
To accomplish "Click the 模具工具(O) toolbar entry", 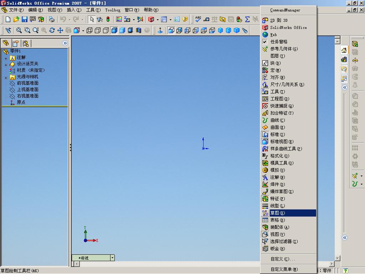I will [x=288, y=163].
